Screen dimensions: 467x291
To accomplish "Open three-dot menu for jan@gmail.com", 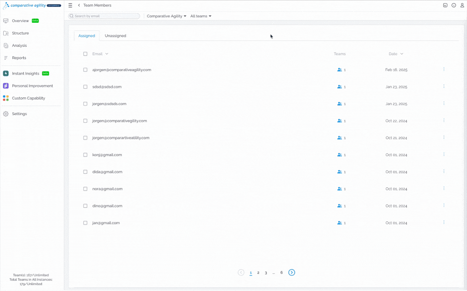I will 444,222.
